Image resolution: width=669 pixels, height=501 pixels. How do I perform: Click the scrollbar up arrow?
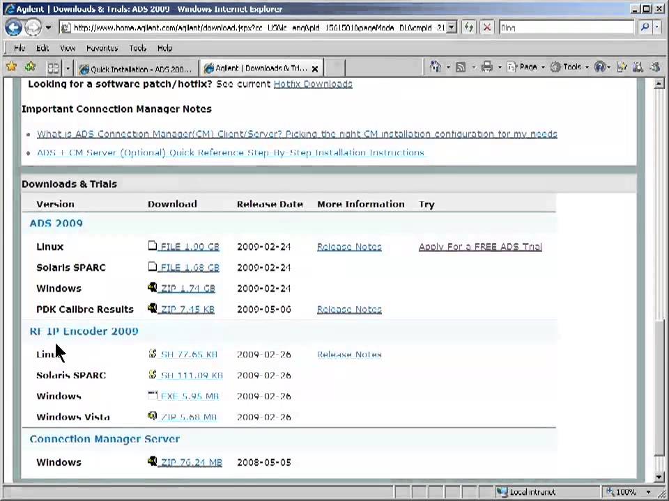[659, 83]
